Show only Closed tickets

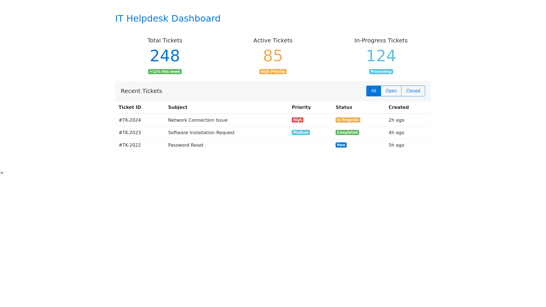pyautogui.click(x=413, y=91)
